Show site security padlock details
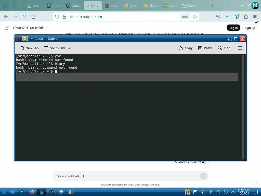This screenshot has width=261, height=196. (64, 17)
